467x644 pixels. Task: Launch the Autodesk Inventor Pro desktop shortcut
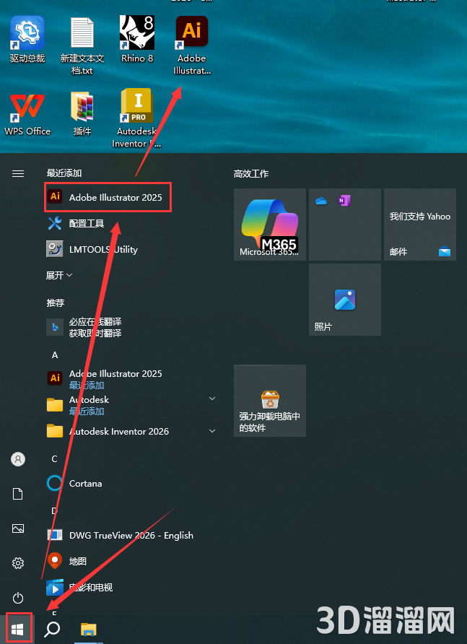[x=136, y=118]
